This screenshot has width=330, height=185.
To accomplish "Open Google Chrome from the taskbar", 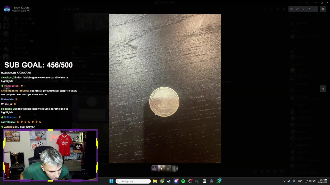I will 162,181.
